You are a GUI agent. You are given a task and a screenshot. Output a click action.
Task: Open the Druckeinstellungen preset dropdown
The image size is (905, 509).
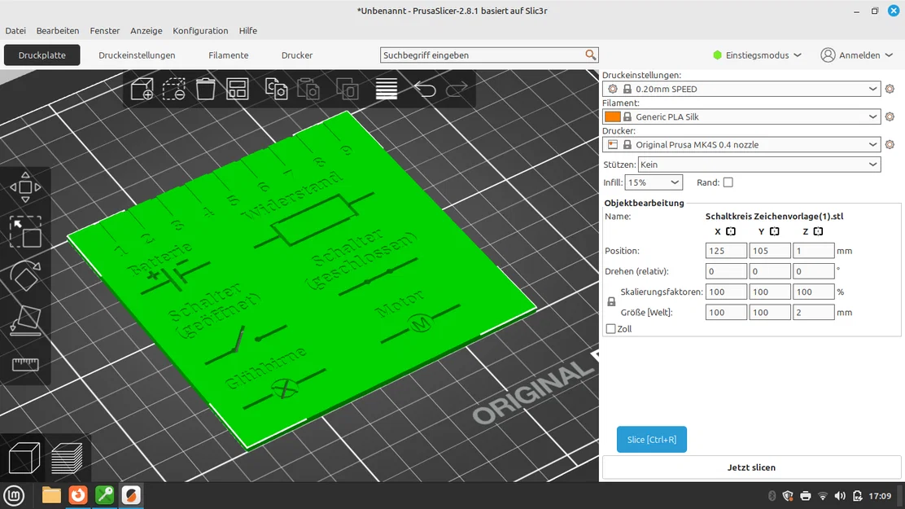pyautogui.click(x=741, y=89)
